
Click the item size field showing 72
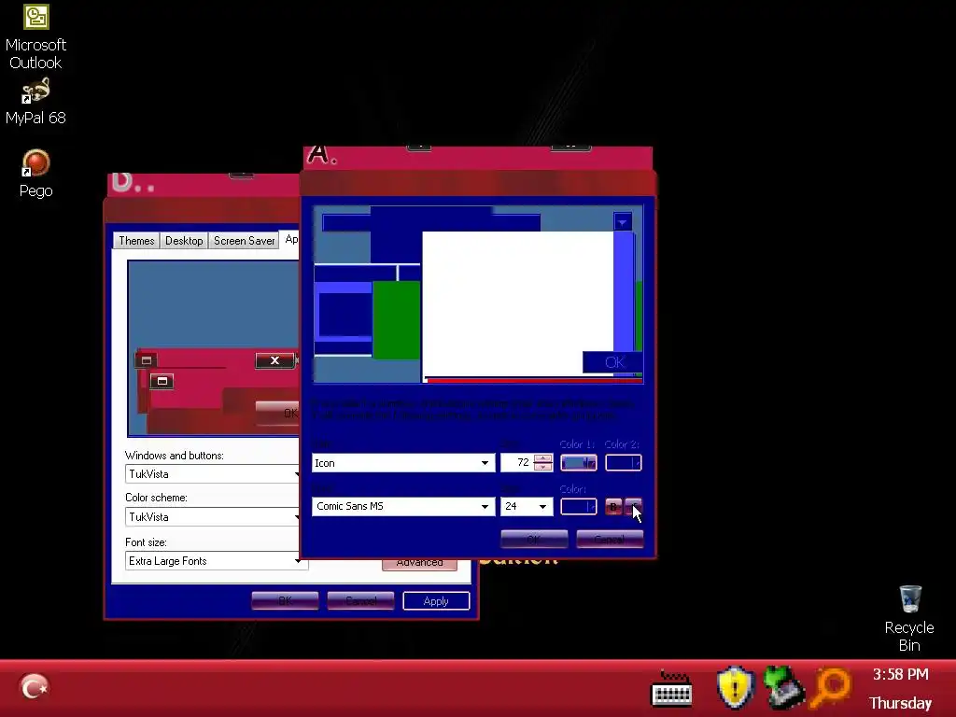[x=517, y=463]
